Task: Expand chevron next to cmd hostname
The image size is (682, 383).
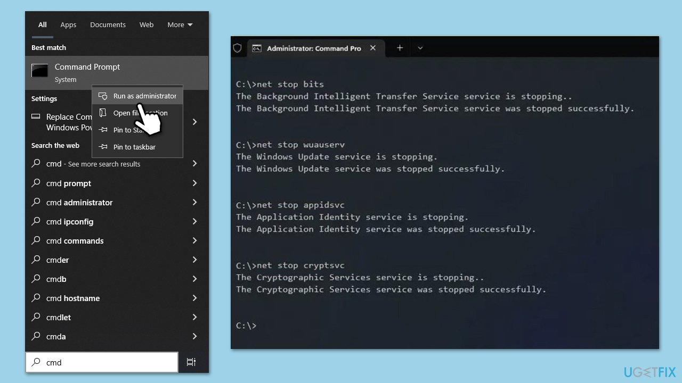Action: click(x=195, y=298)
